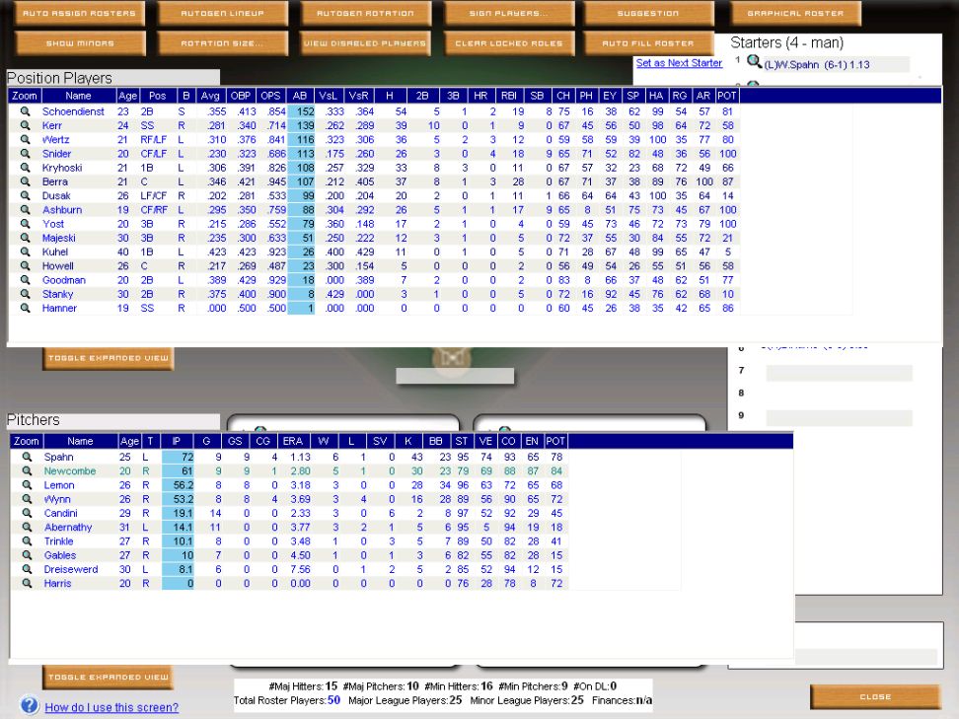Select Schoendienst player name
Viewport: 959px width, 719px height.
(73, 111)
